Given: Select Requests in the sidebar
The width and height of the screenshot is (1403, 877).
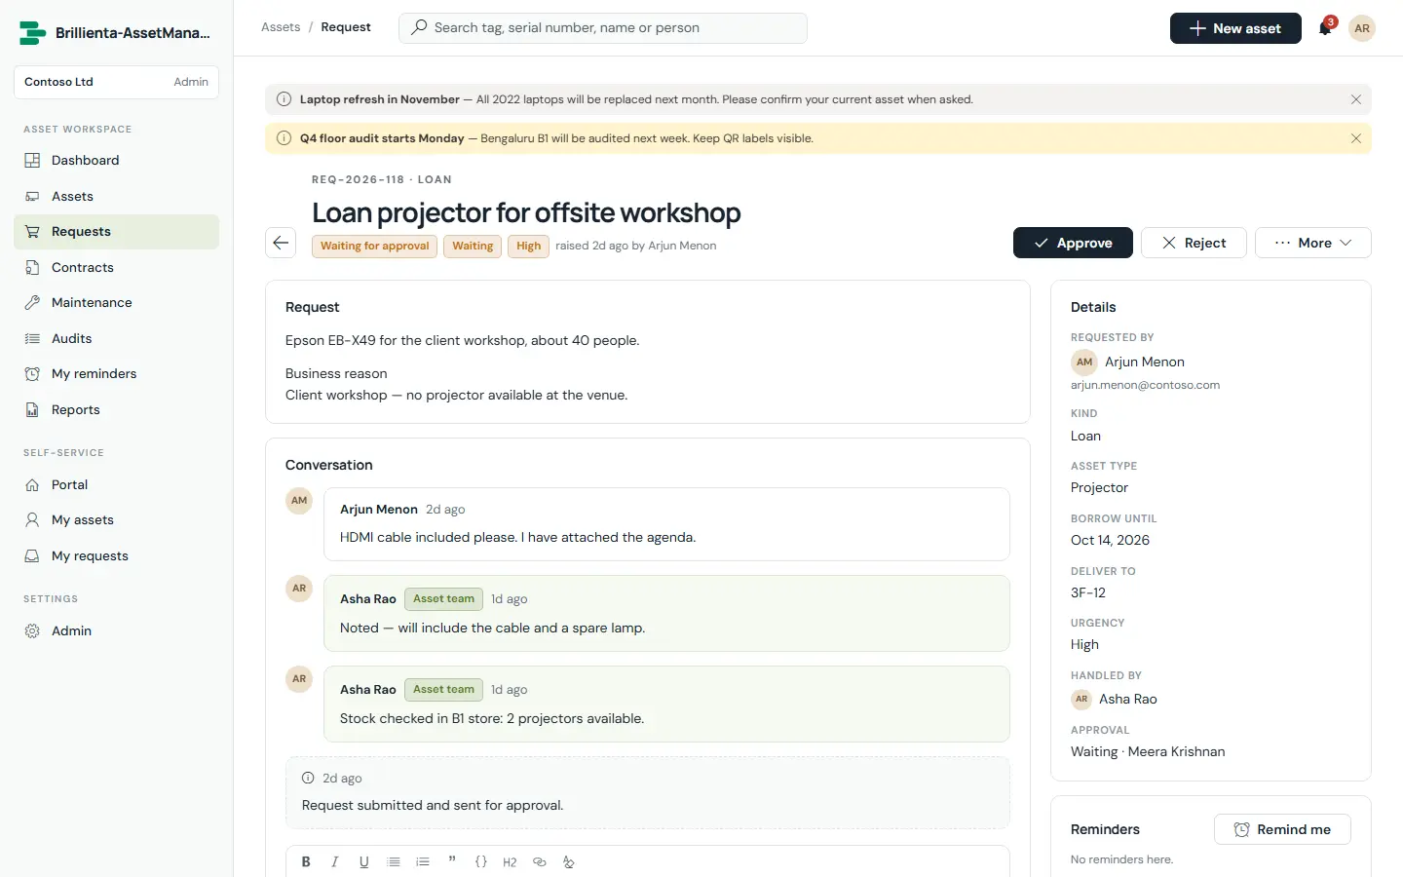Looking at the screenshot, I should pos(117,232).
